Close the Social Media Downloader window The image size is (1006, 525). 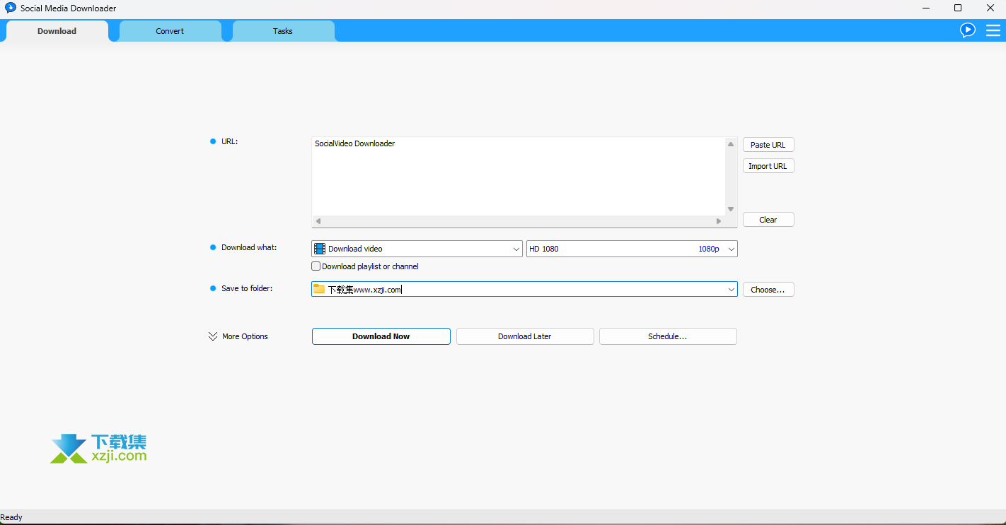pyautogui.click(x=990, y=8)
